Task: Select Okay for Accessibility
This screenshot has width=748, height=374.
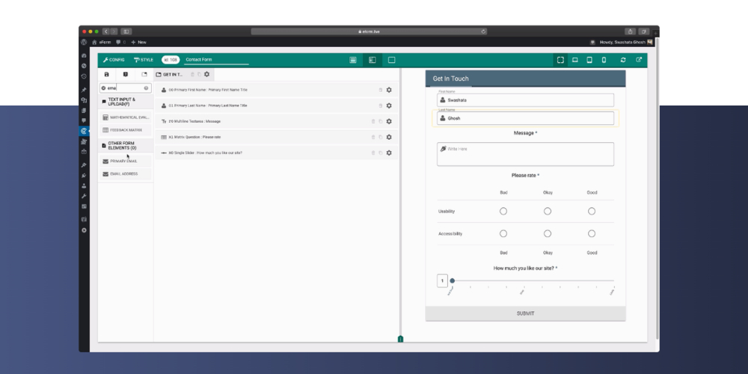Action: pyautogui.click(x=548, y=233)
